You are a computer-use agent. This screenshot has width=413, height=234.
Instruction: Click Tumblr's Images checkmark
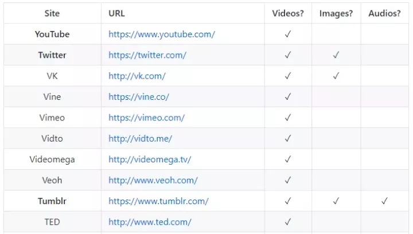(x=336, y=201)
